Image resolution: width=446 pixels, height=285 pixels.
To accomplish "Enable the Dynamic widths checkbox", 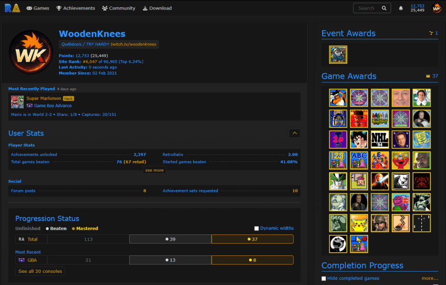I will pos(257,228).
